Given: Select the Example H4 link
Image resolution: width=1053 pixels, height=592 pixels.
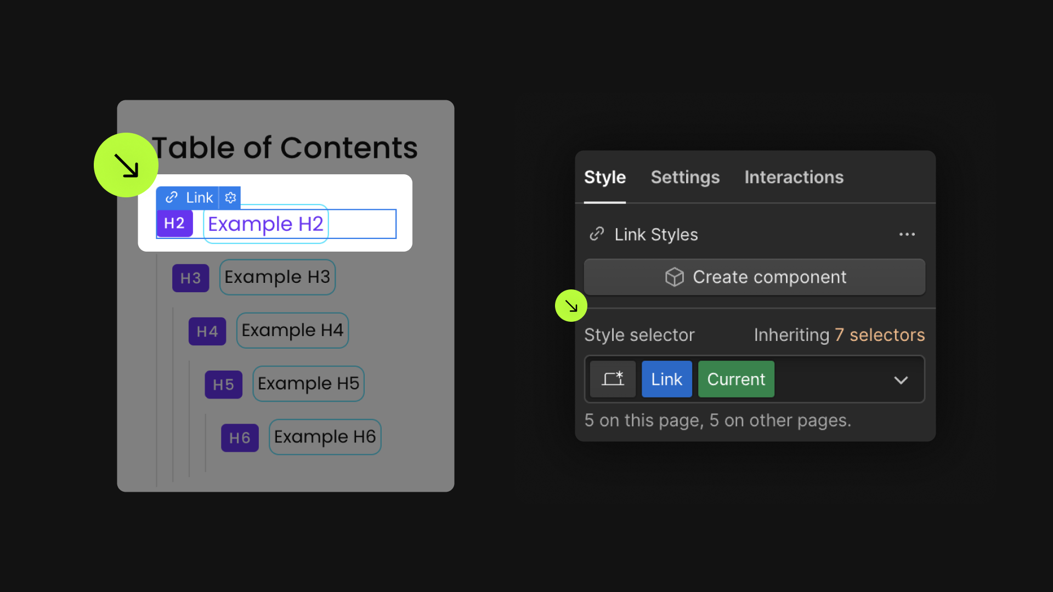Looking at the screenshot, I should coord(292,331).
